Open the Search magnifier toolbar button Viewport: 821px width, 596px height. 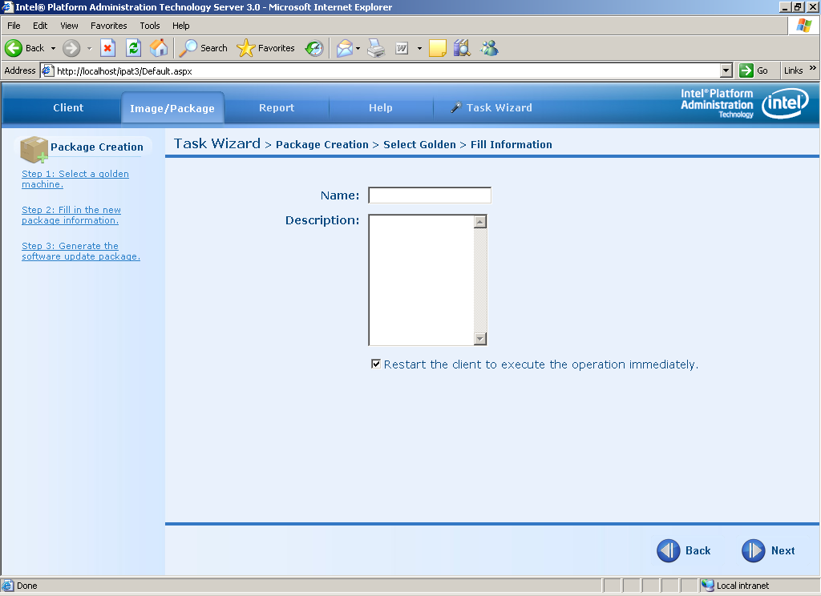click(x=203, y=48)
